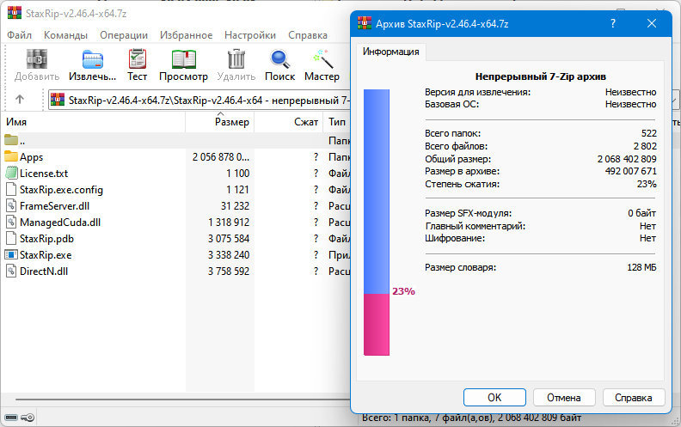Open the Справка menu
Viewport: 681px width, 427px height.
(308, 35)
